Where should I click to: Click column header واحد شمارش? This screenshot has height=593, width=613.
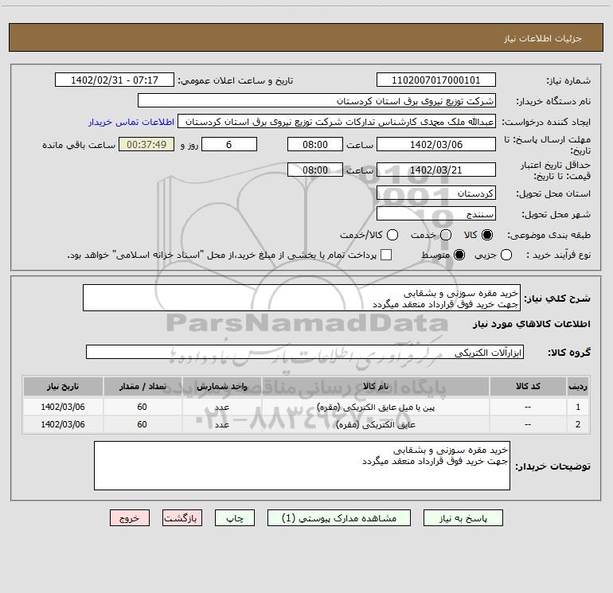click(x=221, y=386)
